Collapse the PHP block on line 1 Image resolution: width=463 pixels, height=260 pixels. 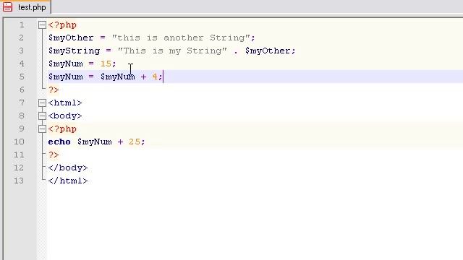click(42, 25)
